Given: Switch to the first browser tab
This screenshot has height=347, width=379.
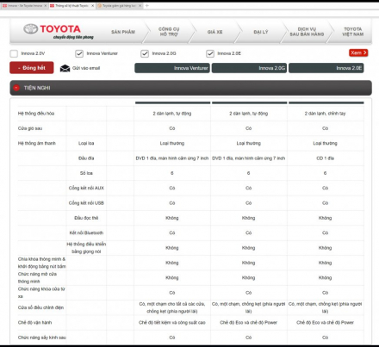Looking at the screenshot, I should tap(23, 6).
